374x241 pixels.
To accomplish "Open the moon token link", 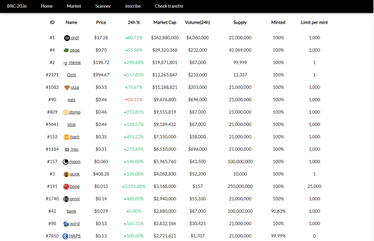I will (x=75, y=162).
